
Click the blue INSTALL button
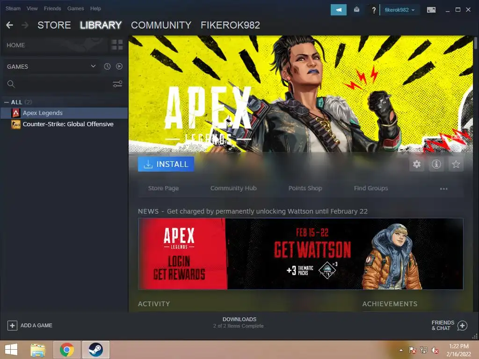[x=166, y=164]
